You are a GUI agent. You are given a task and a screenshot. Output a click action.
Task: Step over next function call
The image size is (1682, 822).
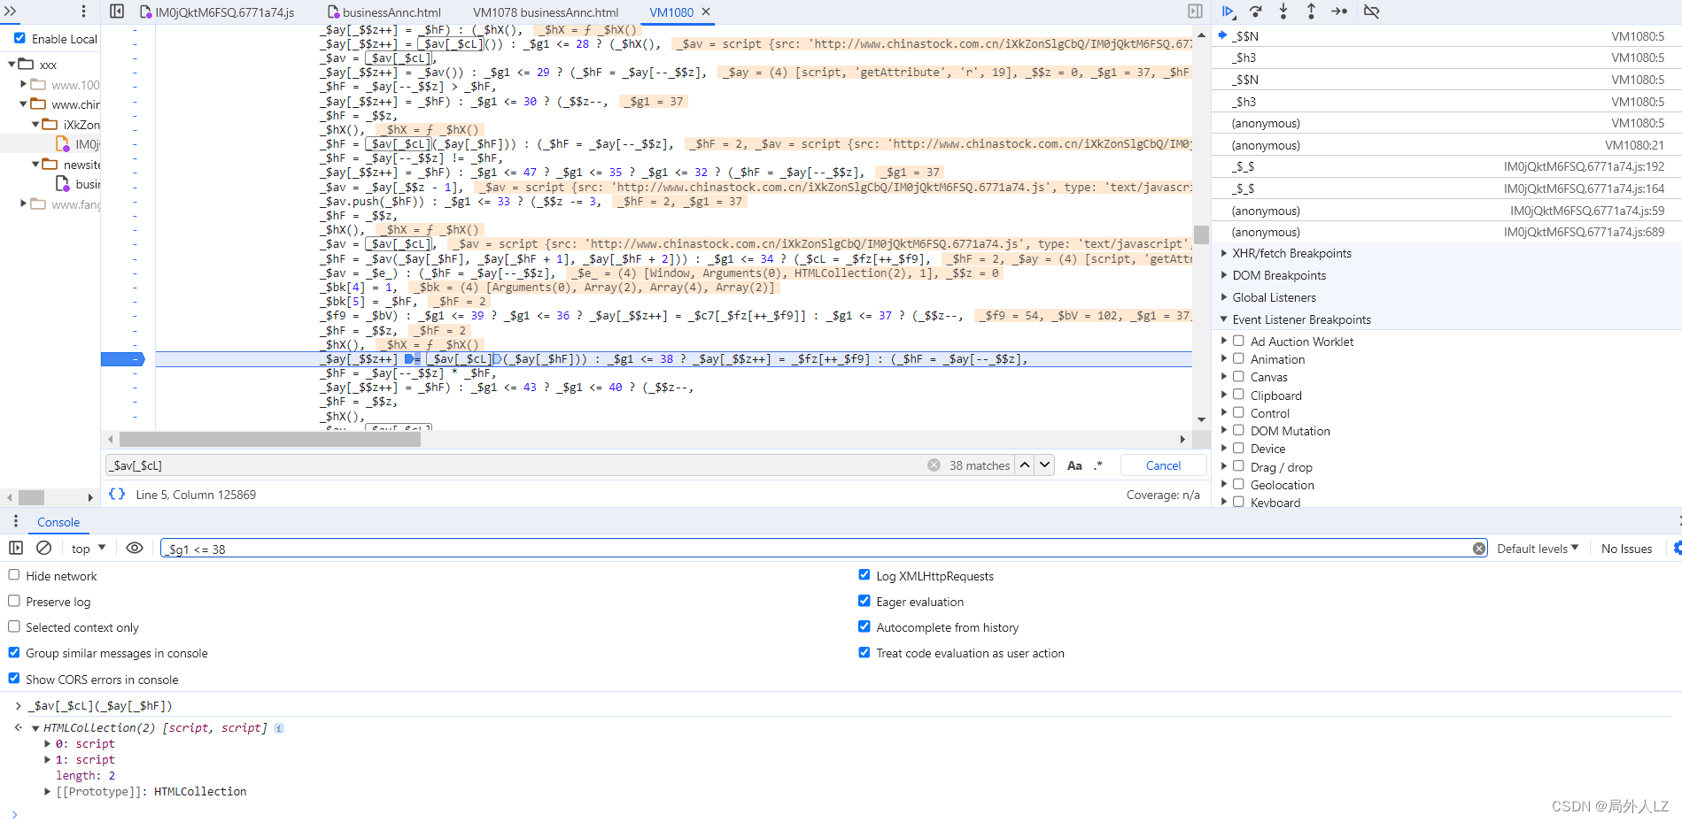coord(1255,12)
